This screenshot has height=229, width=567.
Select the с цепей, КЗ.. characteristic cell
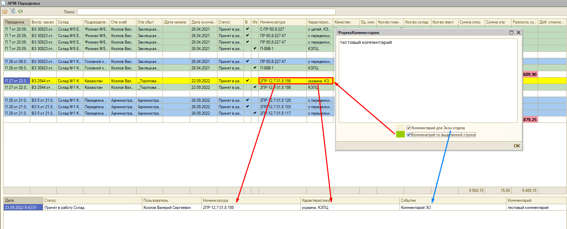point(320,29)
